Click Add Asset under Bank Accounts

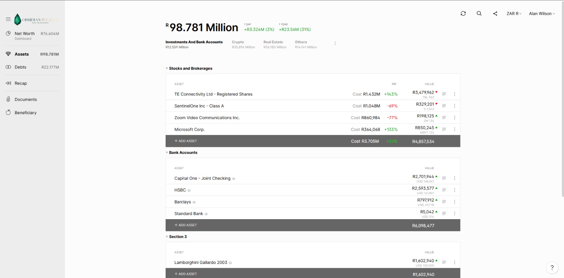coord(186,225)
